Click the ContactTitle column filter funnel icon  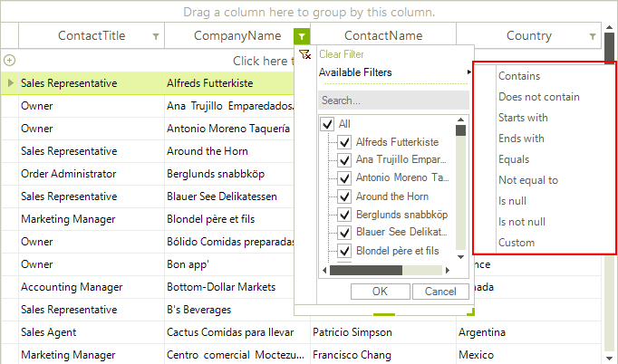[x=156, y=36]
